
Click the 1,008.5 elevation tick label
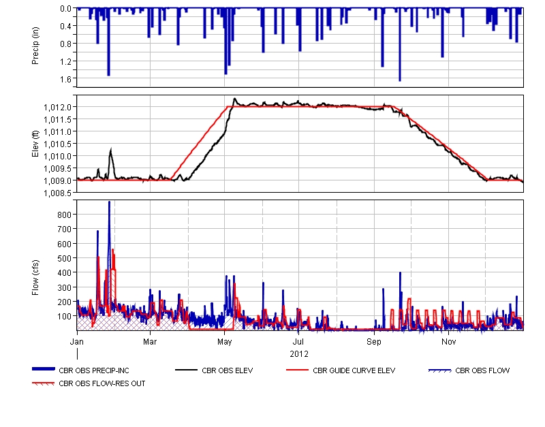tap(58, 193)
